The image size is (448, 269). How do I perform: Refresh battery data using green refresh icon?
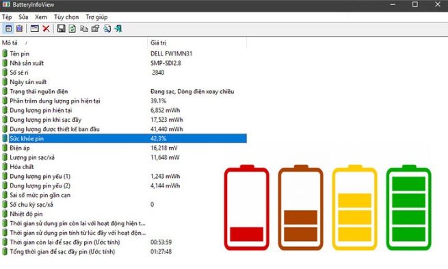click(x=73, y=29)
